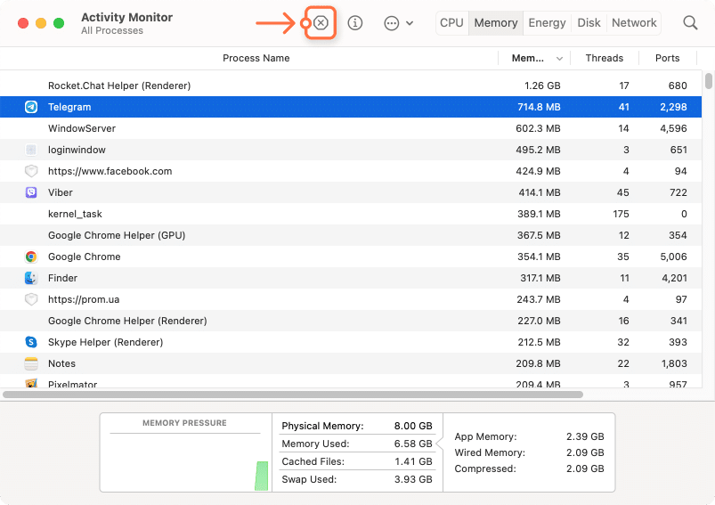The width and height of the screenshot is (715, 505).
Task: Click the 175 threads value for kernel_task
Action: click(621, 214)
